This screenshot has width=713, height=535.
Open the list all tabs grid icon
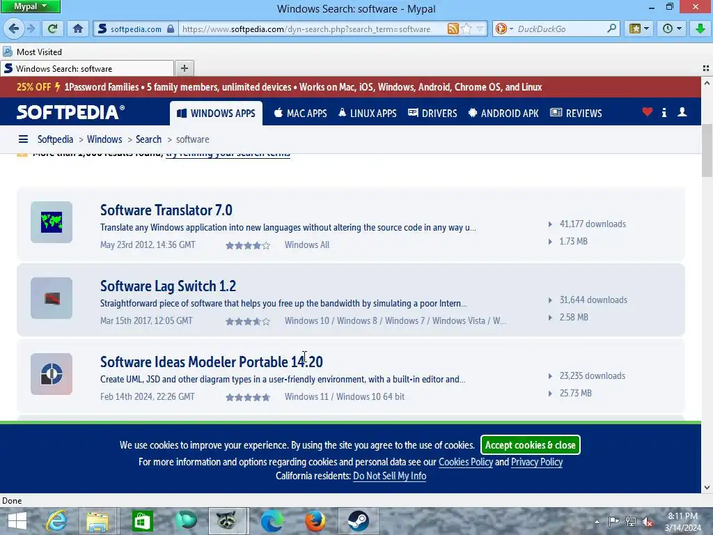pyautogui.click(x=706, y=68)
